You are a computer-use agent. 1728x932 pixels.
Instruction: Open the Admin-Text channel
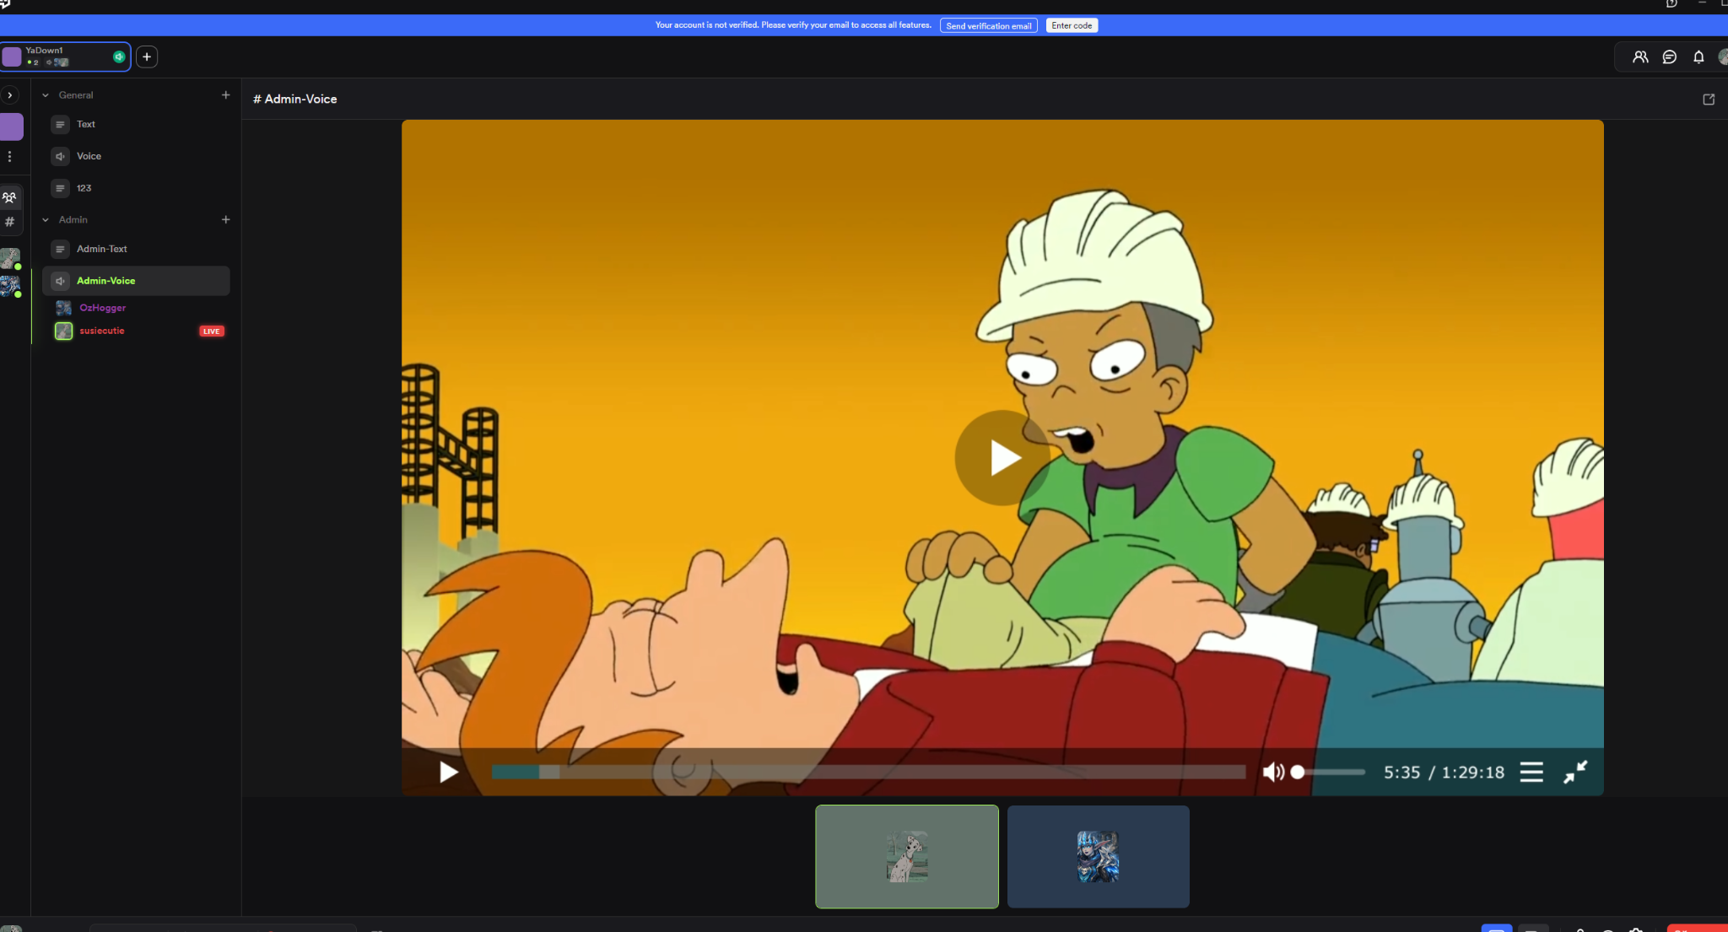tap(136, 249)
